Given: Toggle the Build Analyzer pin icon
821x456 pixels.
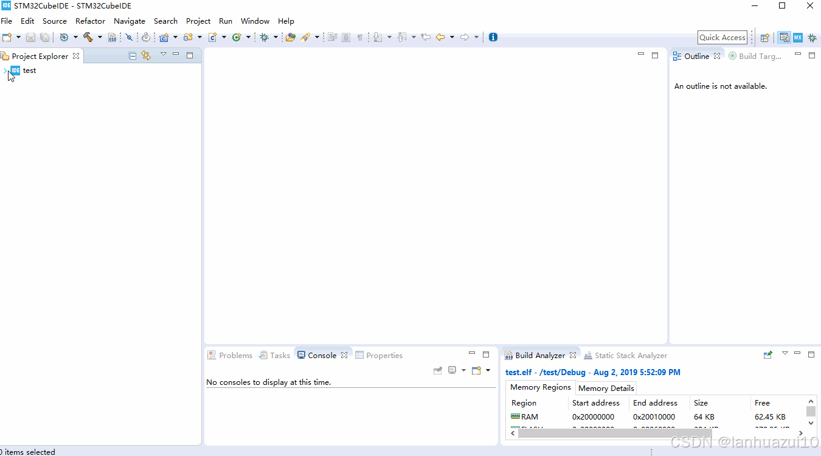Looking at the screenshot, I should 768,354.
